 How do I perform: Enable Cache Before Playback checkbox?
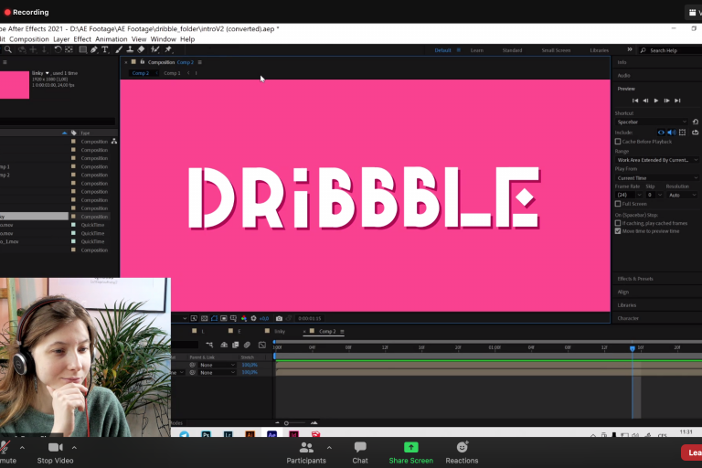[619, 142]
